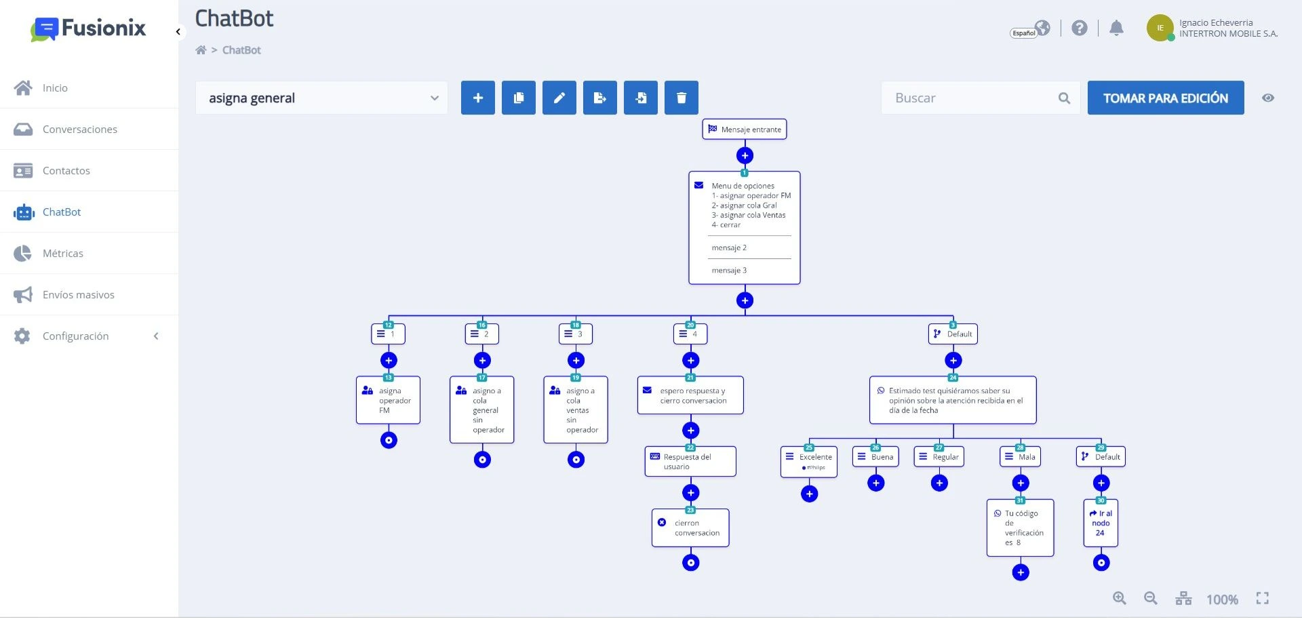This screenshot has height=619, width=1302.
Task: Click the ChatBot breadcrumb link
Action: pos(241,50)
